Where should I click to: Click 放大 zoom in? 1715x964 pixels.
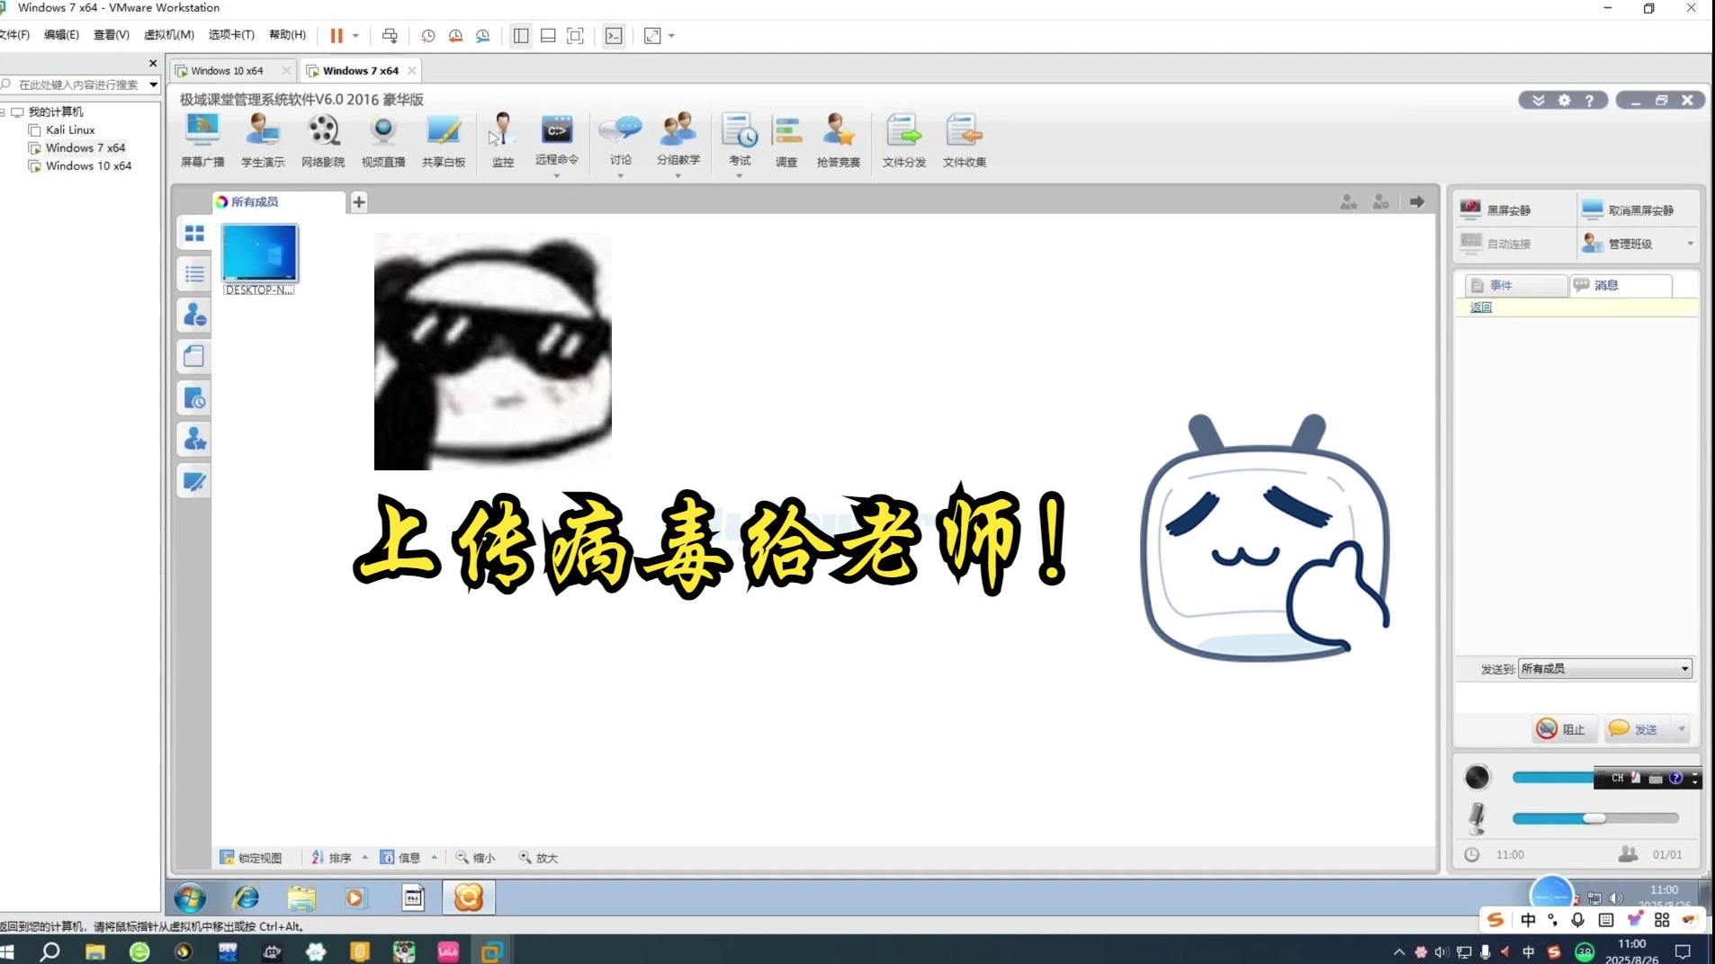point(538,858)
